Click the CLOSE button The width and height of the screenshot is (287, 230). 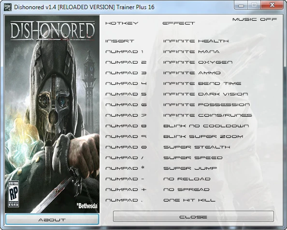pos(193,216)
